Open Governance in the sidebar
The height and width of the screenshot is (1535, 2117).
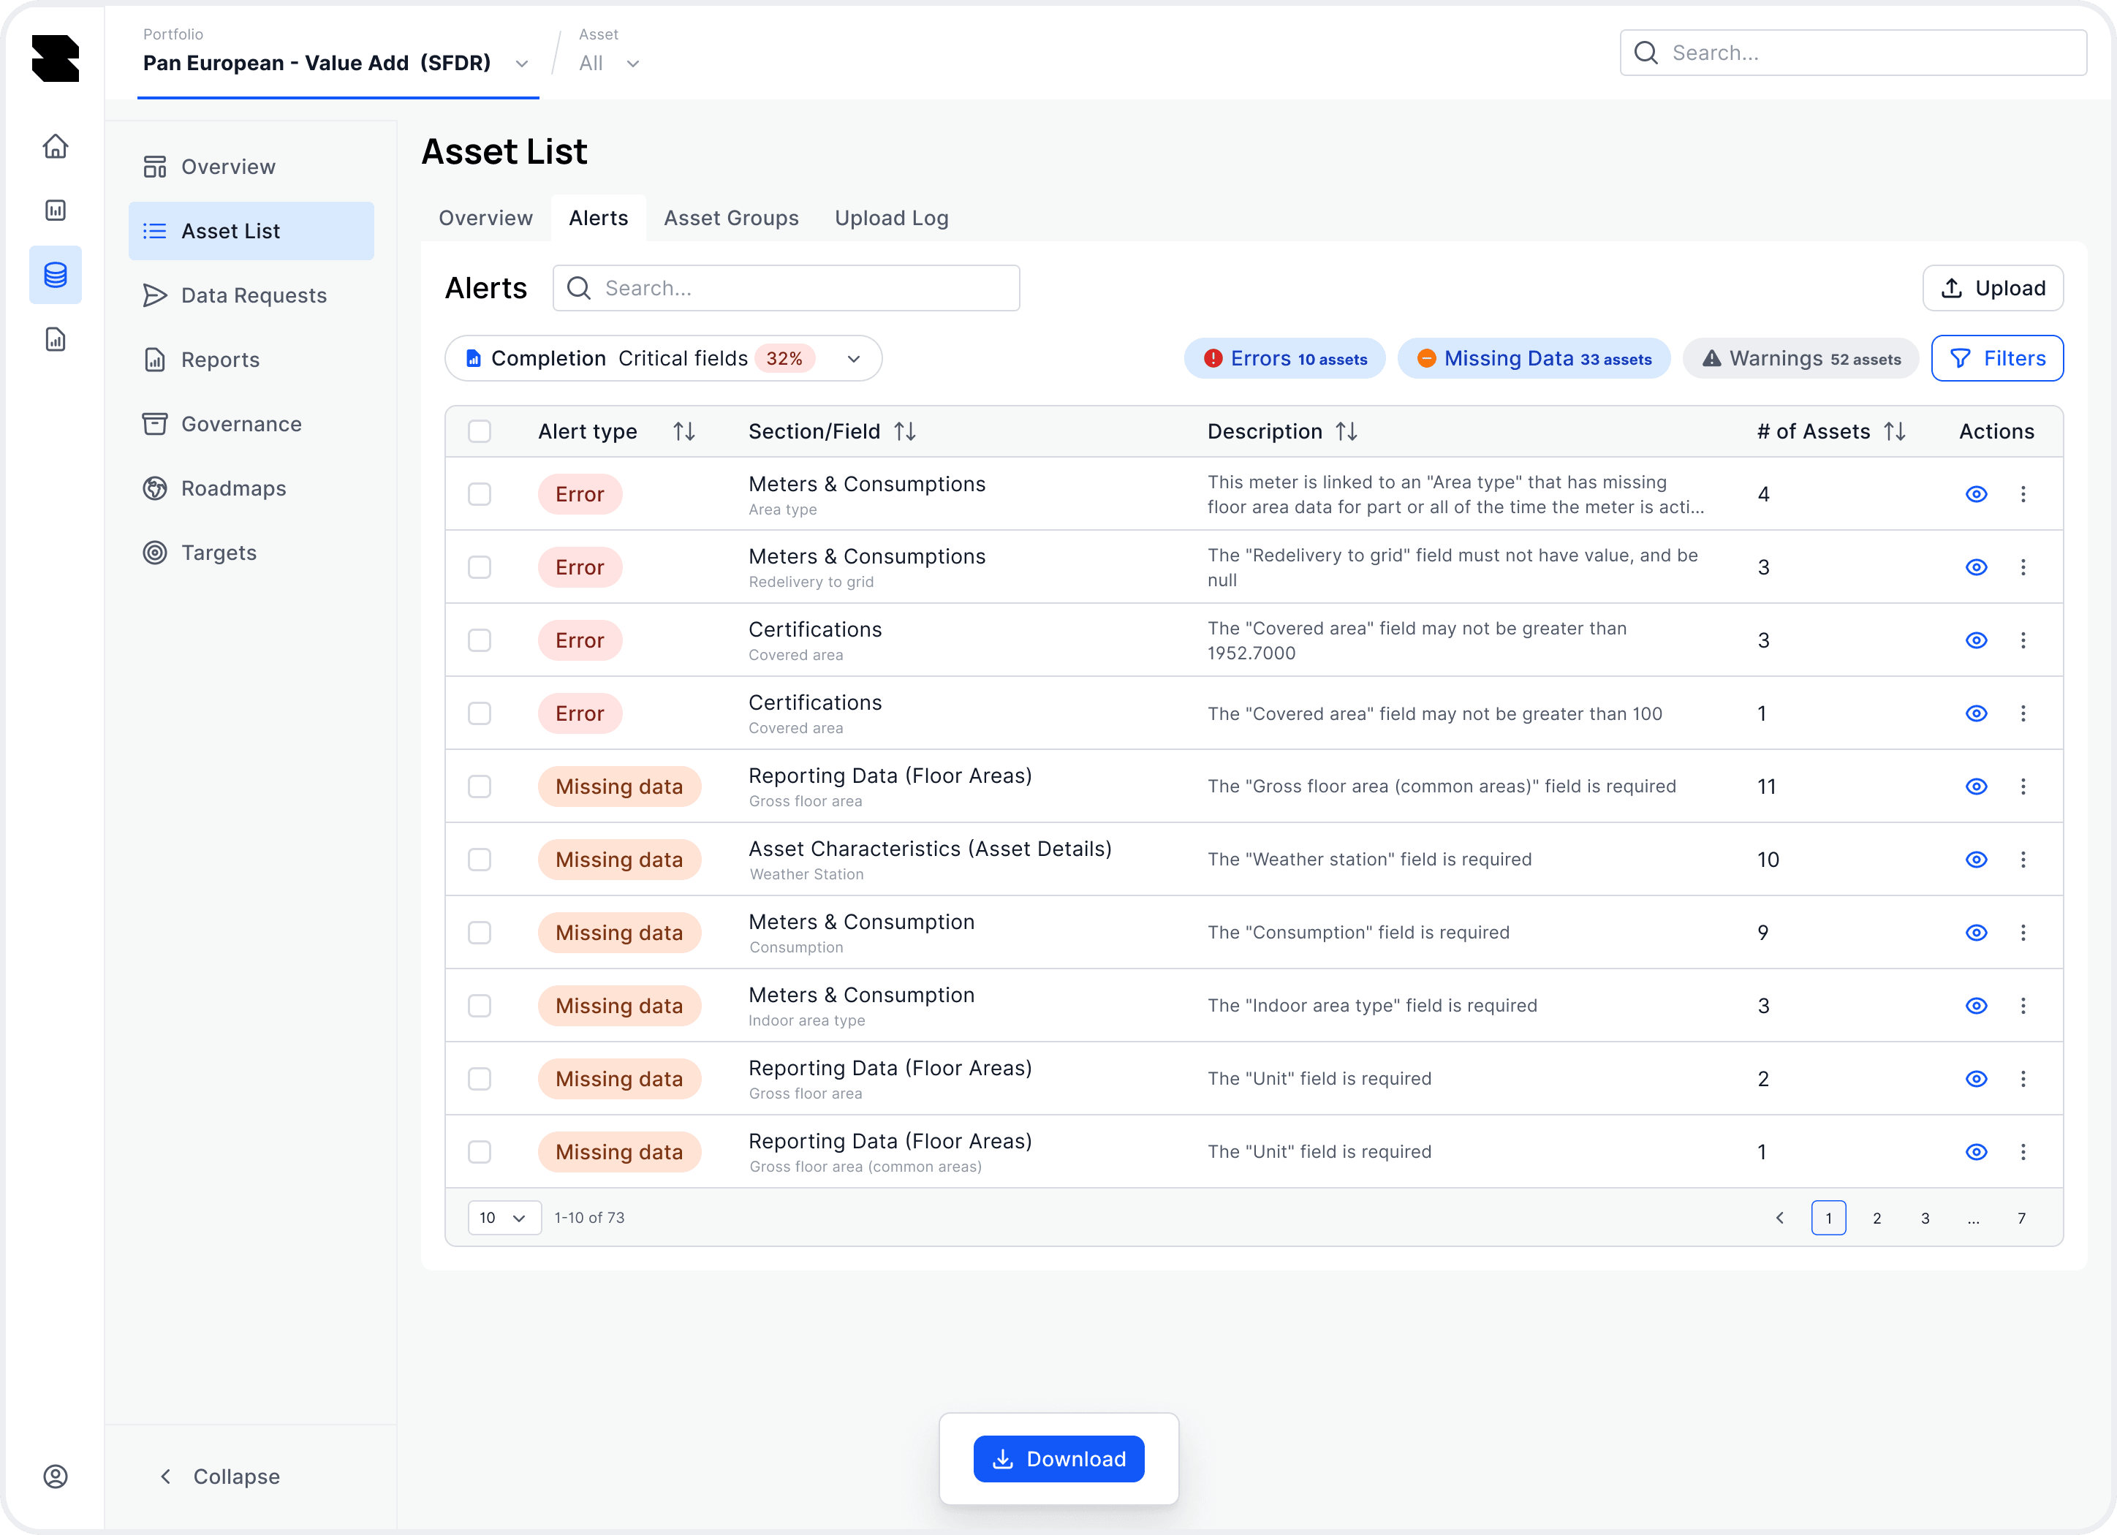click(x=251, y=425)
